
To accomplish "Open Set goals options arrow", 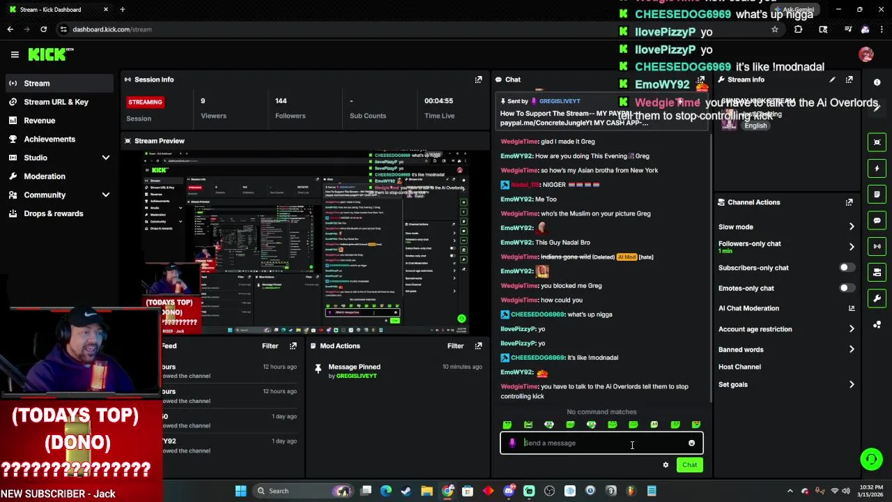I will pyautogui.click(x=851, y=384).
